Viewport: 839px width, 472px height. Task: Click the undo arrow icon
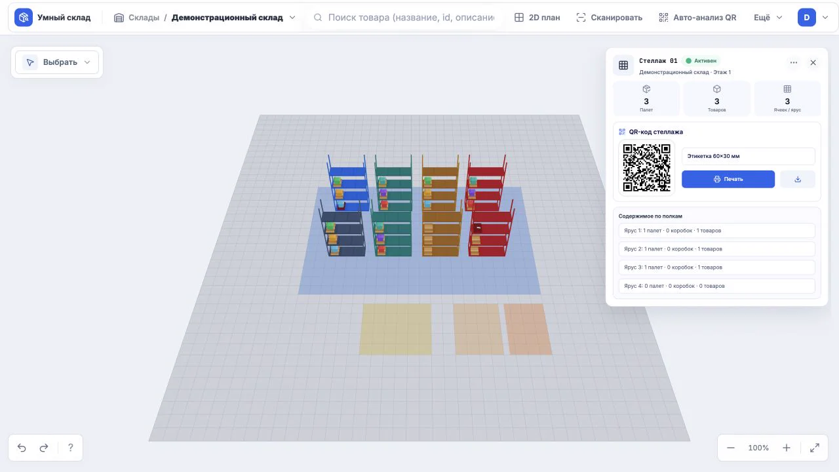point(22,448)
